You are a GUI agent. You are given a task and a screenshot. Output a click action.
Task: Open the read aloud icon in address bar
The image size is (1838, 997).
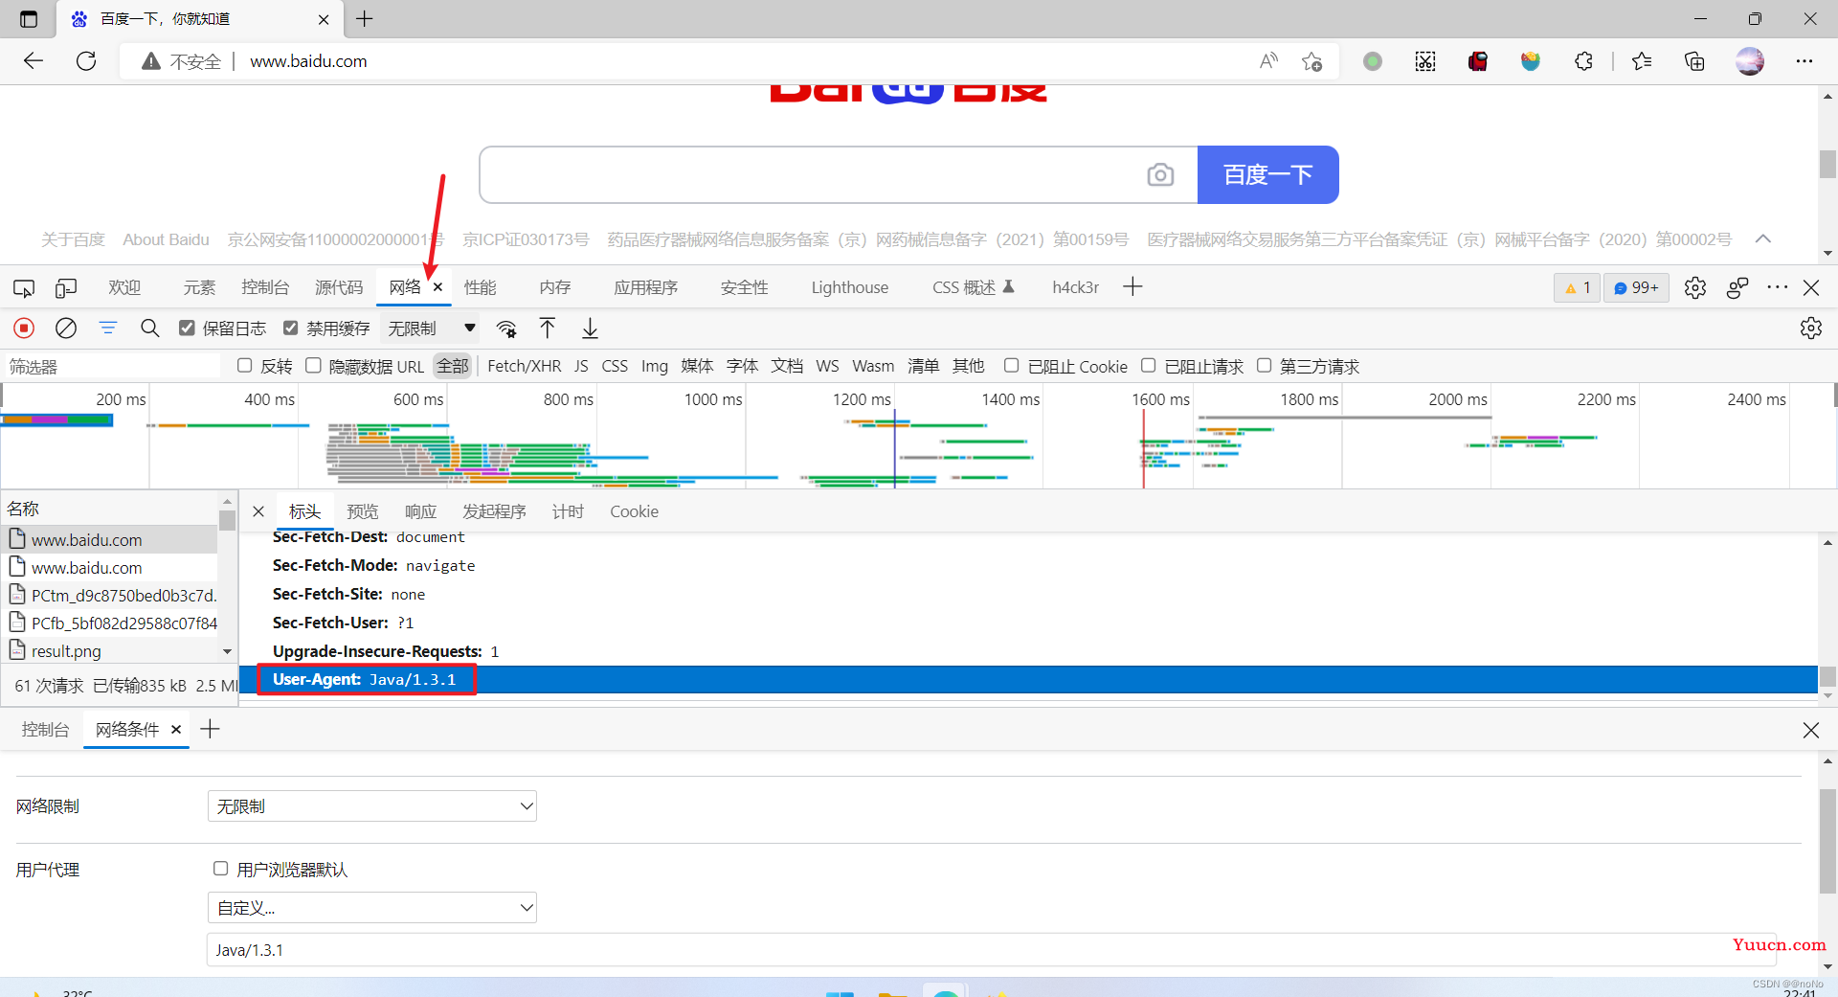coord(1268,61)
